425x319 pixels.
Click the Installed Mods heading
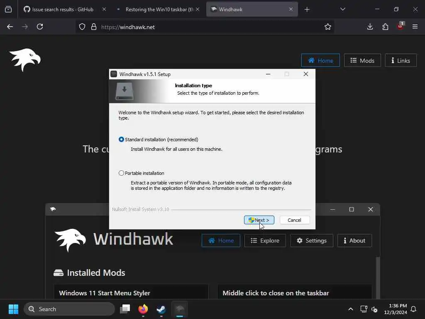pyautogui.click(x=96, y=272)
